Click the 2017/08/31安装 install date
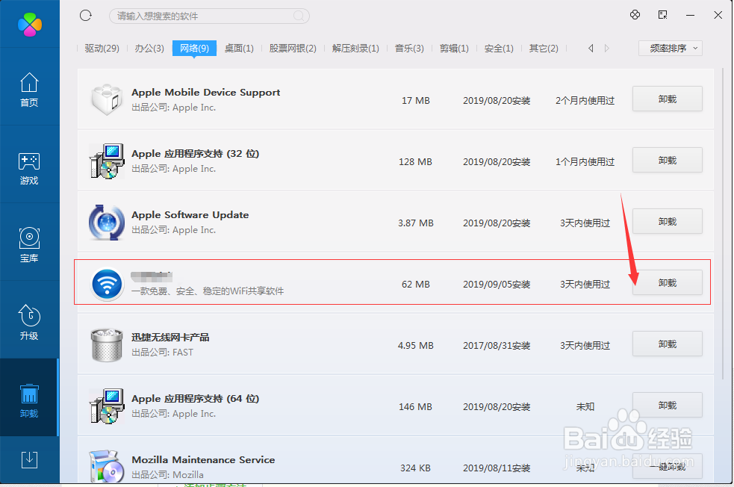This screenshot has width=734, height=487. [x=497, y=346]
